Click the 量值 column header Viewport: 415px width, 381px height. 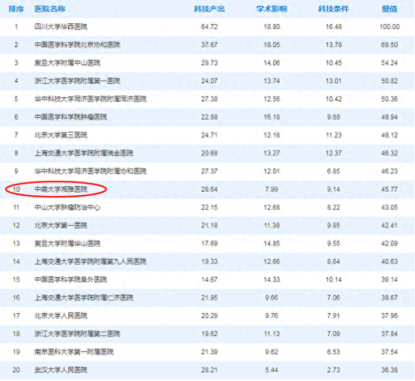389,9
